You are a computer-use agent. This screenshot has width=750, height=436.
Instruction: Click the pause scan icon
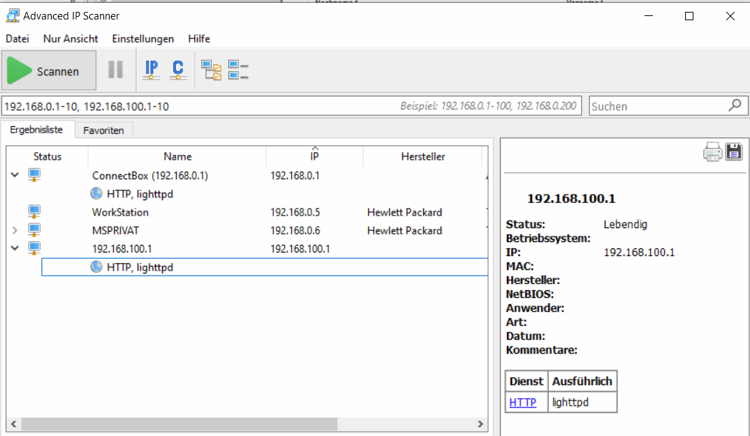tap(115, 70)
